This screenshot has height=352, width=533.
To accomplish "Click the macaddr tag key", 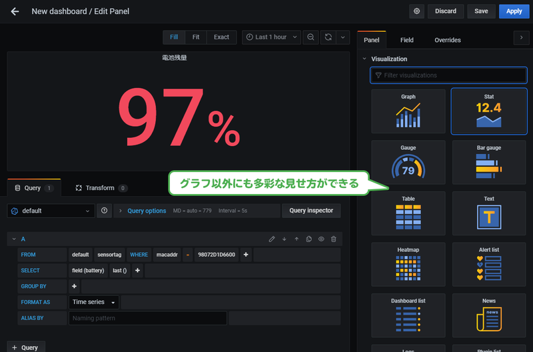I will (x=167, y=255).
